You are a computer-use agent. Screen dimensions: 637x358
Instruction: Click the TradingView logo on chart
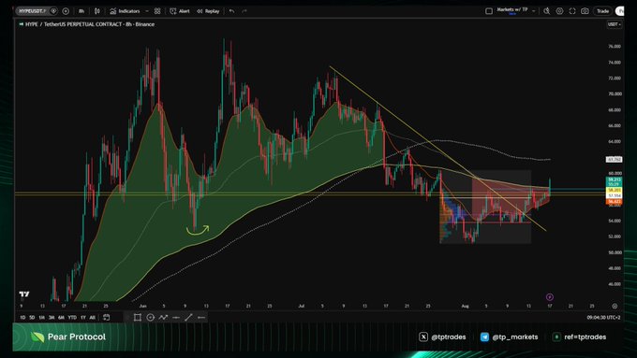click(x=24, y=294)
